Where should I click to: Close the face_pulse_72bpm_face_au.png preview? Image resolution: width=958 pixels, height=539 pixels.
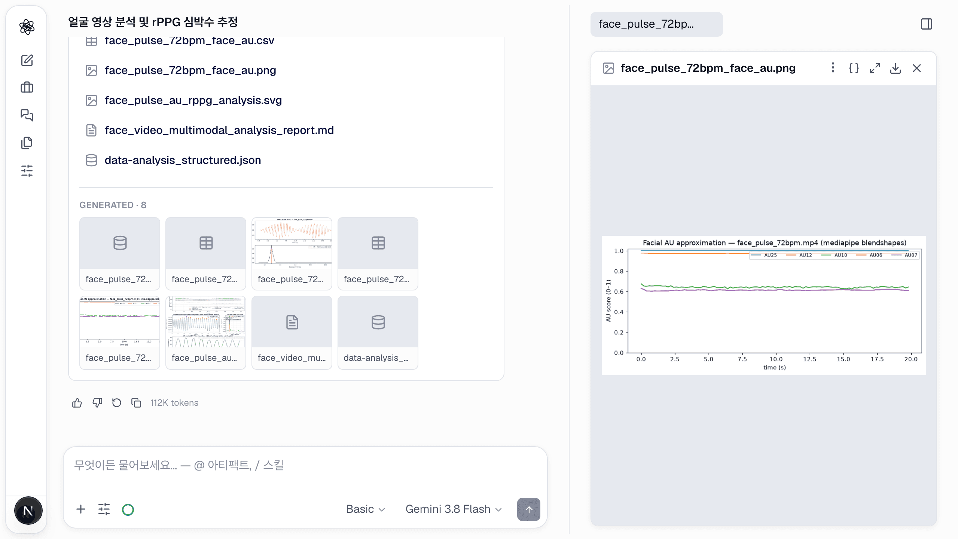[x=917, y=68]
